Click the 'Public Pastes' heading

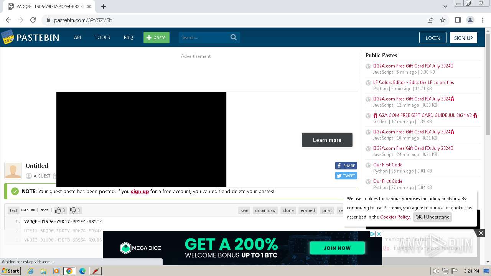pyautogui.click(x=381, y=55)
